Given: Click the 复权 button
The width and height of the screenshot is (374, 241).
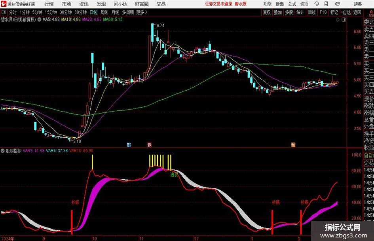Looking at the screenshot, I should (267, 12).
